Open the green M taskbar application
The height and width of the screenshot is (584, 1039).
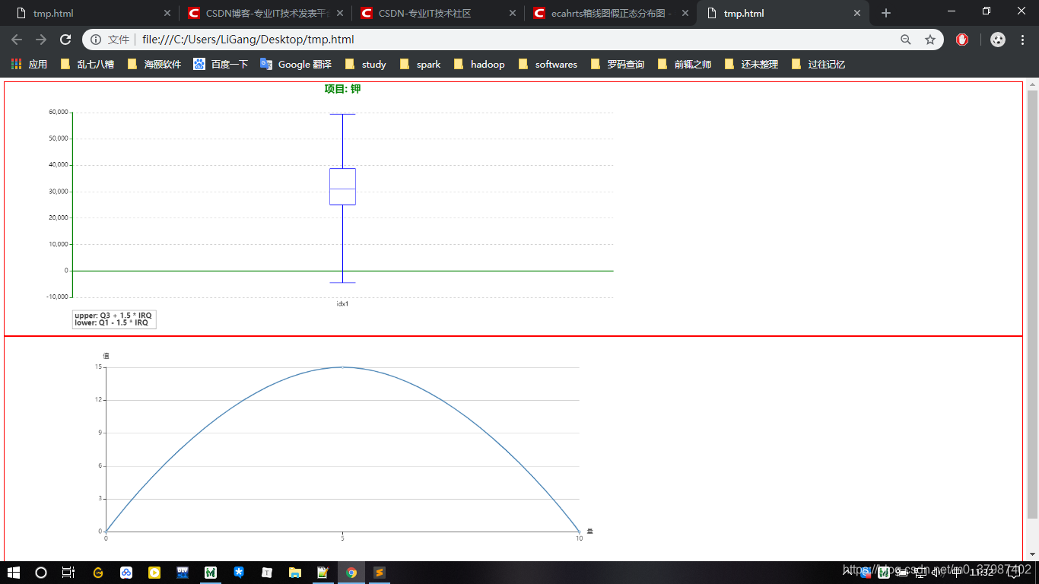coord(211,573)
